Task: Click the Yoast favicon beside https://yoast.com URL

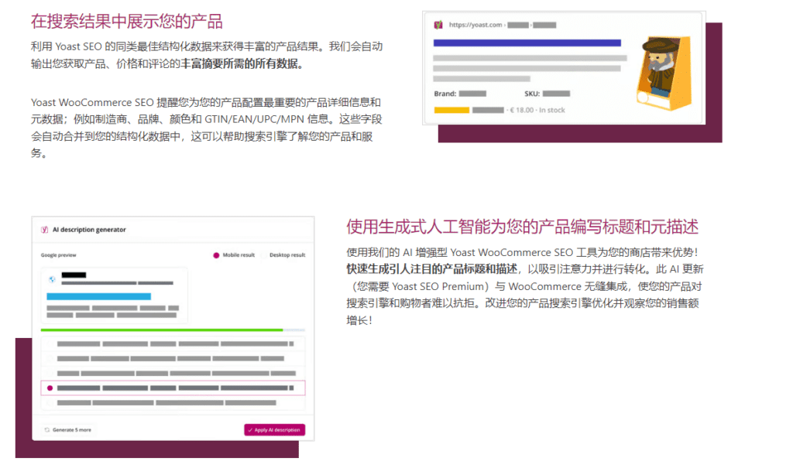Action: [438, 25]
